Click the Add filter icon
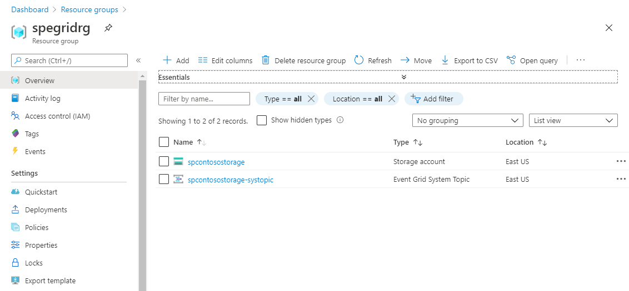 tap(415, 99)
